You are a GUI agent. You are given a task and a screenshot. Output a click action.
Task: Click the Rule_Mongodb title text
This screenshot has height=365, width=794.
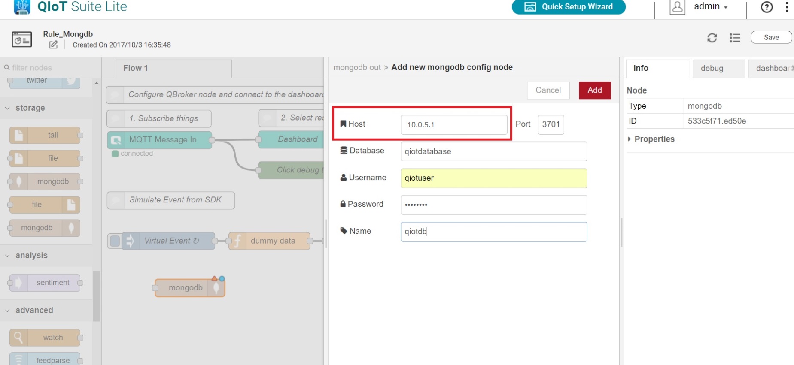pos(68,34)
